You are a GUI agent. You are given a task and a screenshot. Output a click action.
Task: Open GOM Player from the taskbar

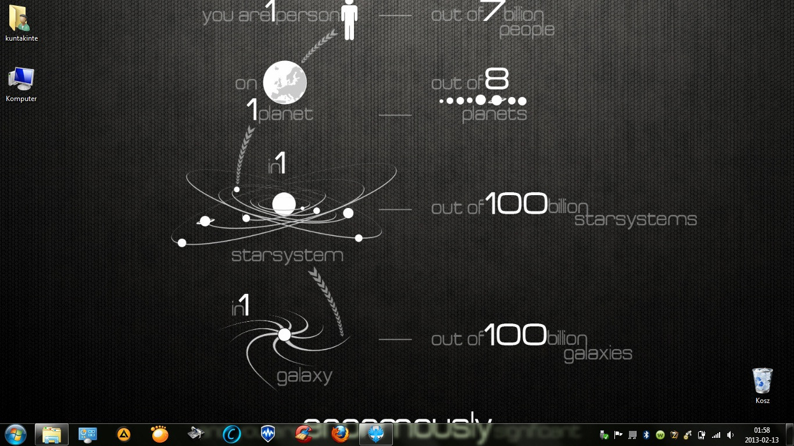(159, 434)
